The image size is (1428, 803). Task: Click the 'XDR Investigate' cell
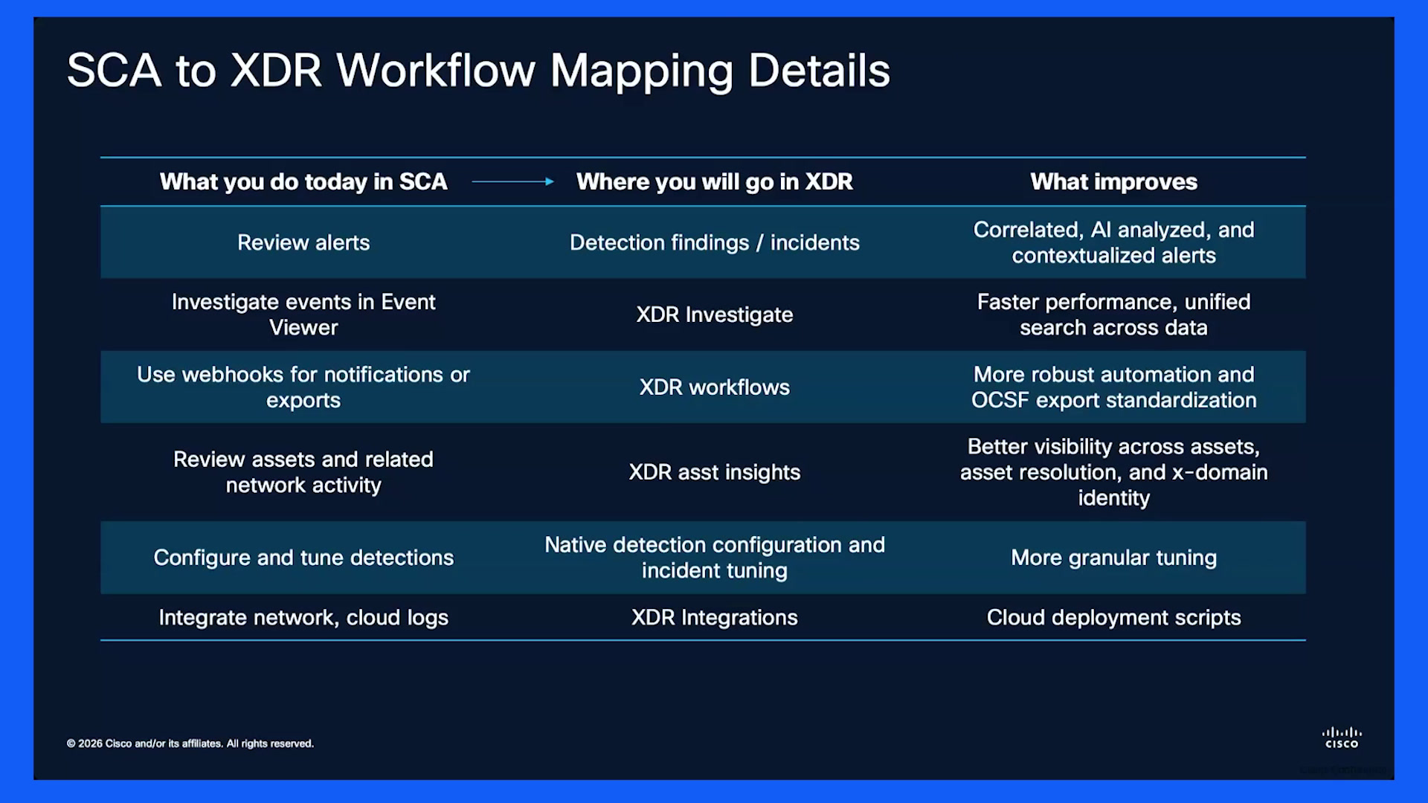coord(714,315)
